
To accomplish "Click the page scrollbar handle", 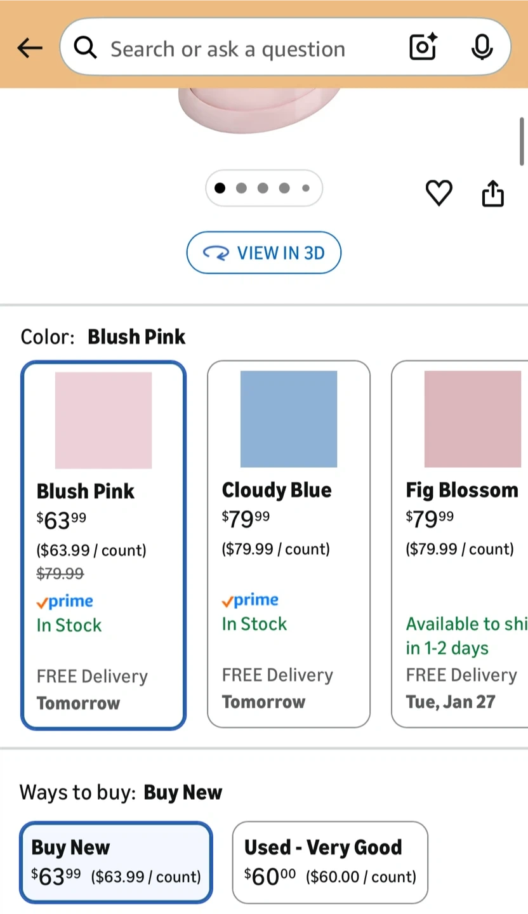I will (x=522, y=141).
